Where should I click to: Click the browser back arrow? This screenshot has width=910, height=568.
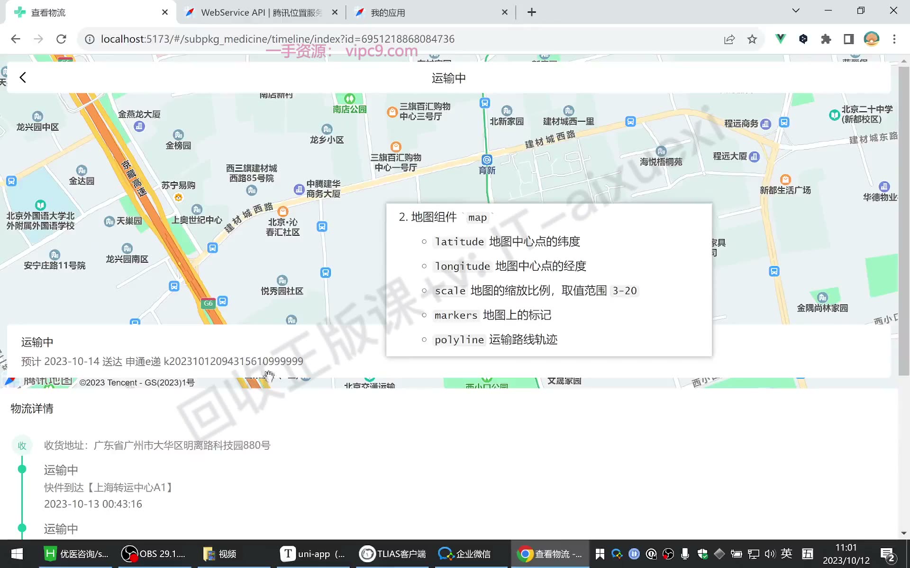[x=16, y=39]
